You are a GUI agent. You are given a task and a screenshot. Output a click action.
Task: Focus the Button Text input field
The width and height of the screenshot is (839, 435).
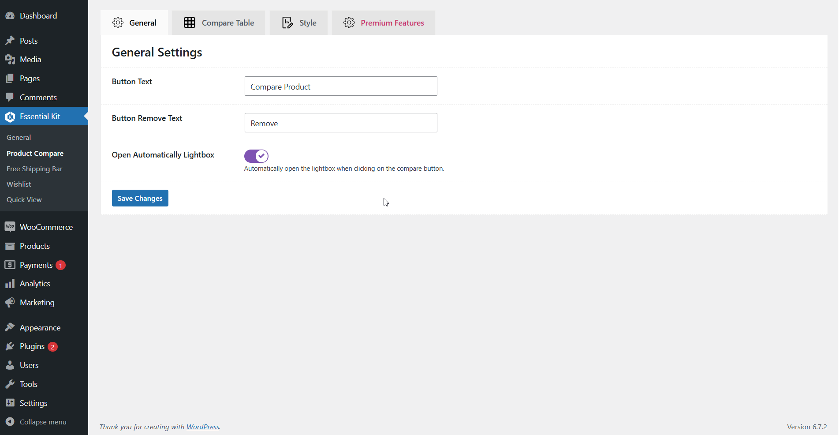[340, 86]
